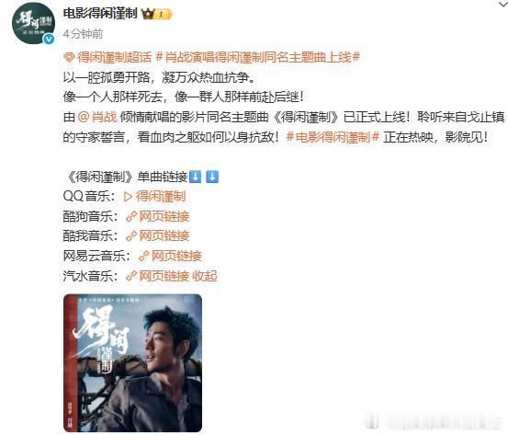Image resolution: width=508 pixels, height=435 pixels.
Task: View the 得闲谨制 poster image thumbnail
Action: pyautogui.click(x=133, y=363)
